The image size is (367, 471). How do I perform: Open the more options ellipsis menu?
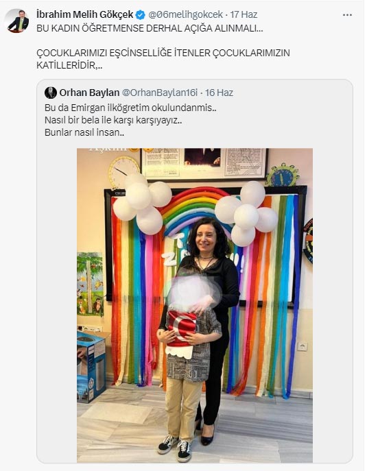[347, 14]
